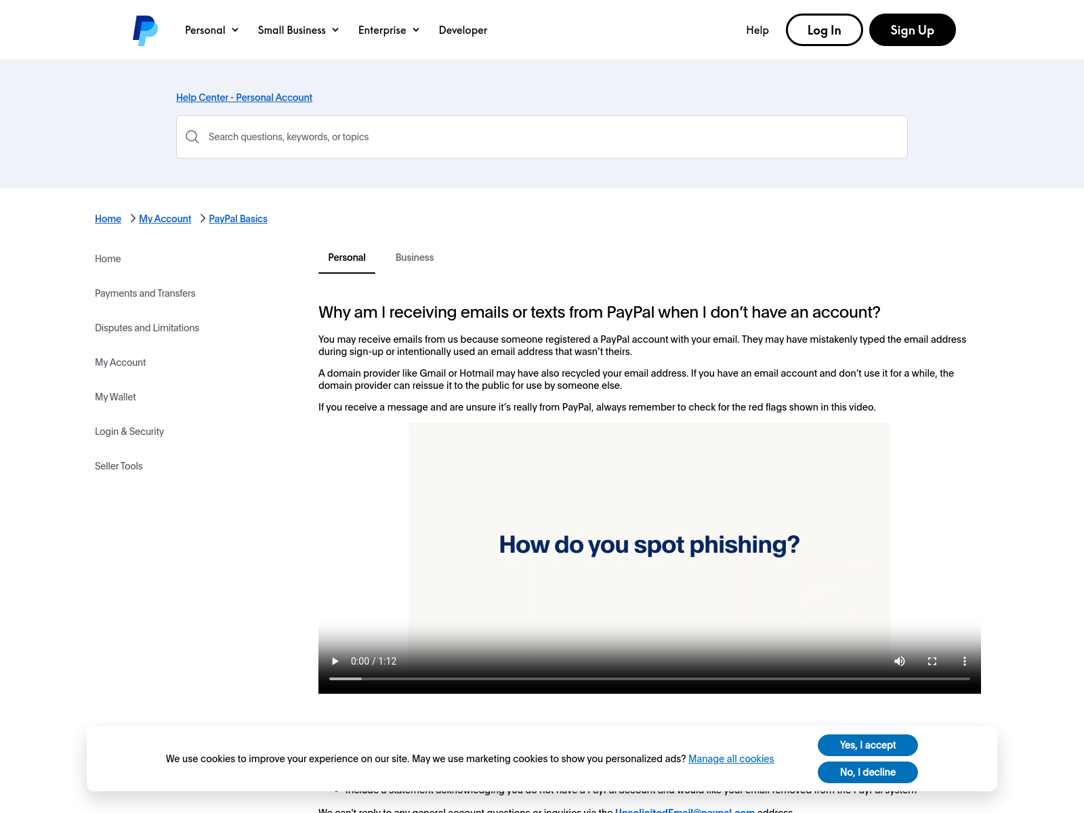Select My Wallet in sidebar
Screen dimensions: 1084x813
click(x=115, y=397)
